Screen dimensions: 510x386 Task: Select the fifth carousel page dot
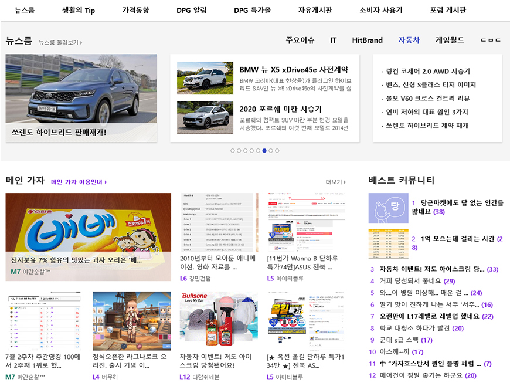point(258,151)
